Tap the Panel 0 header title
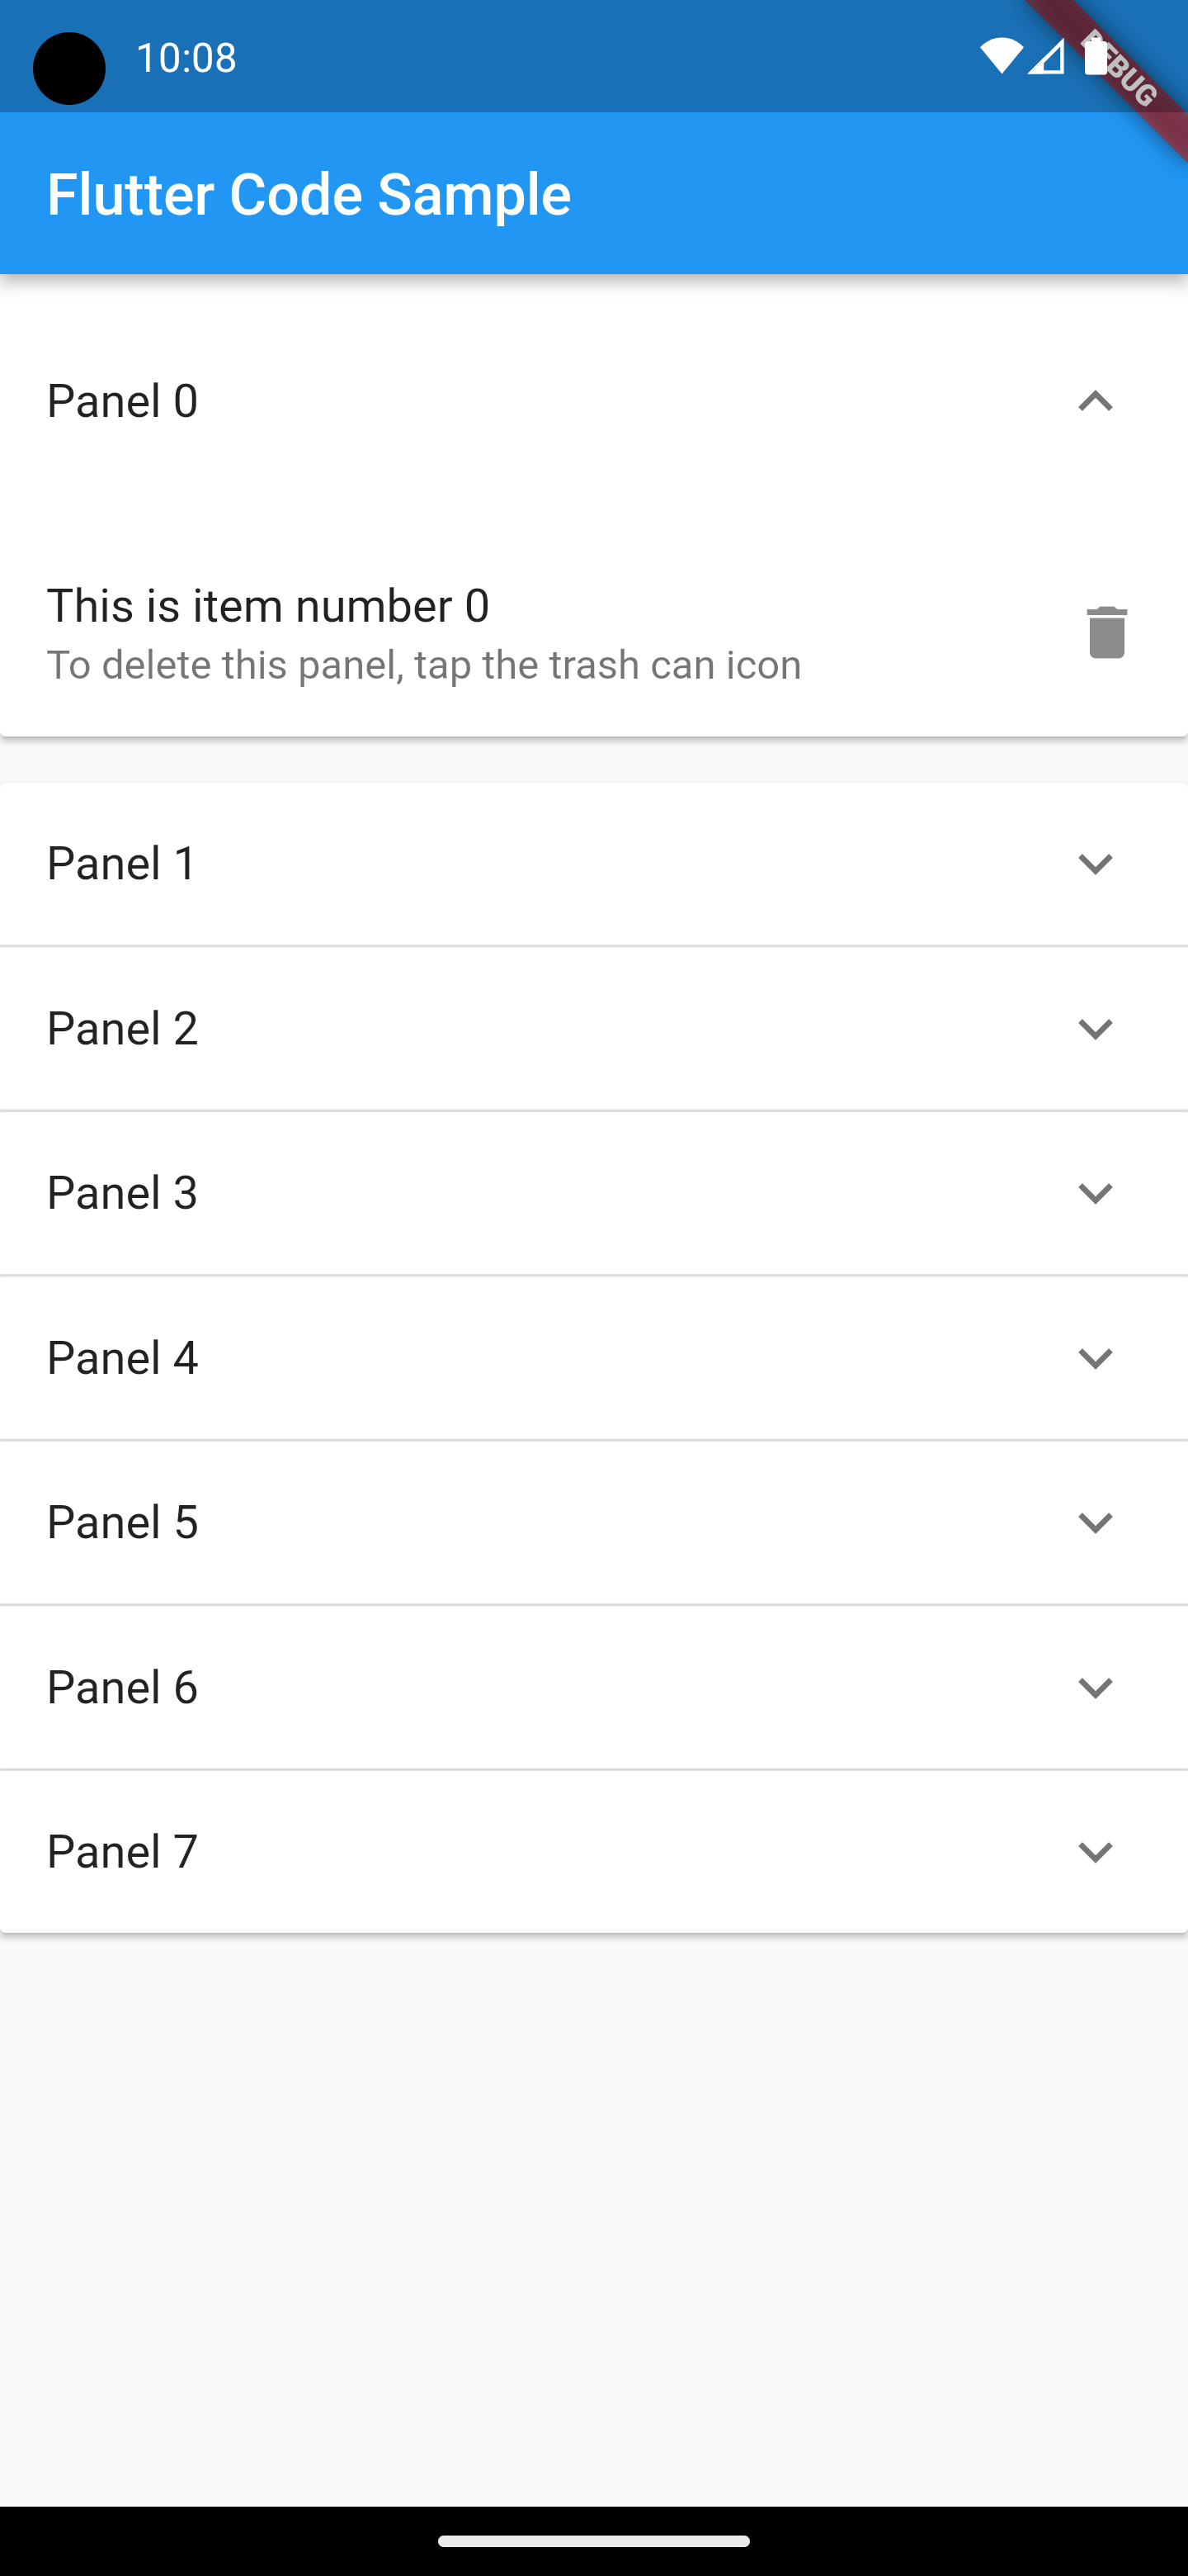This screenshot has width=1188, height=2576. point(123,401)
